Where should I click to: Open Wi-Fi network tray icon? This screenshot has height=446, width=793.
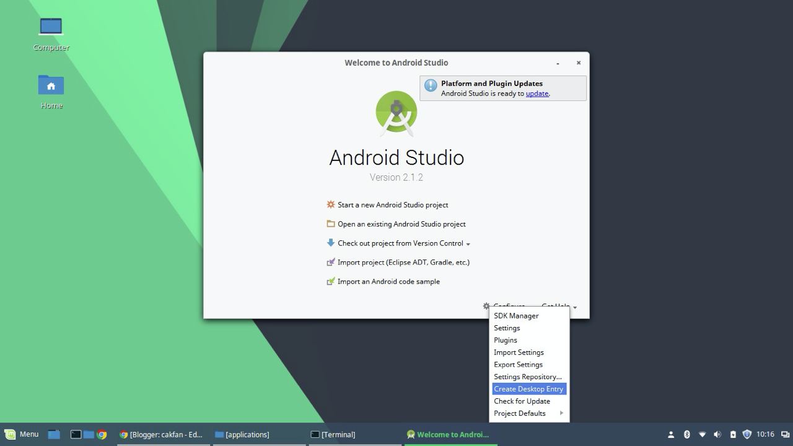(702, 434)
